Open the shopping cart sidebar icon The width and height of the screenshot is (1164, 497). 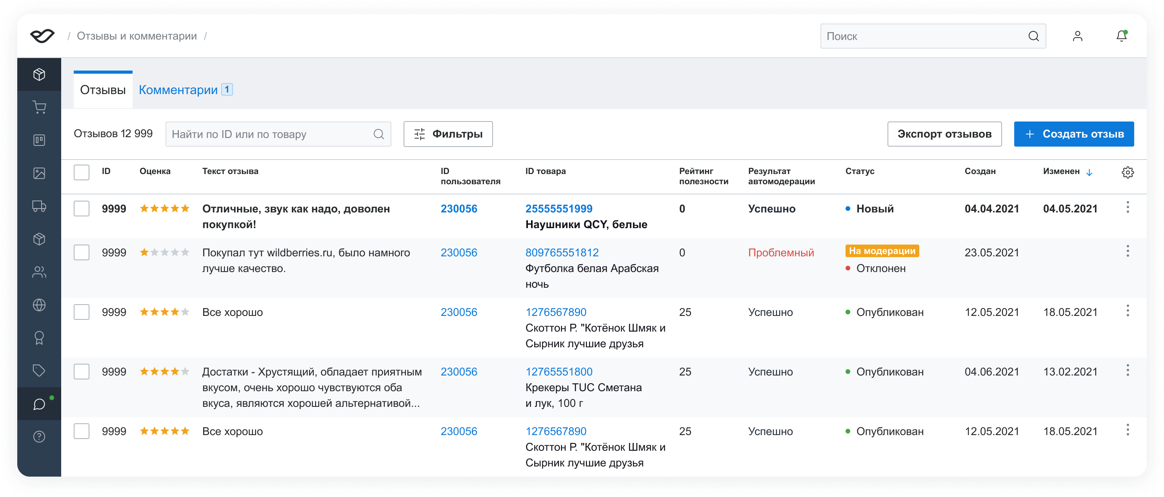pyautogui.click(x=39, y=107)
